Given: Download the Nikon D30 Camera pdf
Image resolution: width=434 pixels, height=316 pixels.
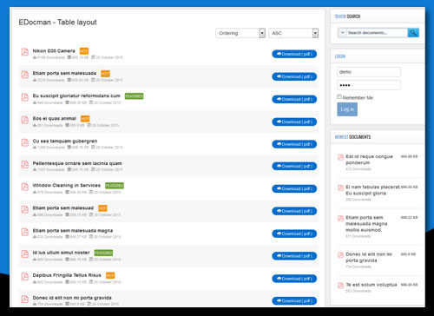Looking at the screenshot, I should click(294, 54).
